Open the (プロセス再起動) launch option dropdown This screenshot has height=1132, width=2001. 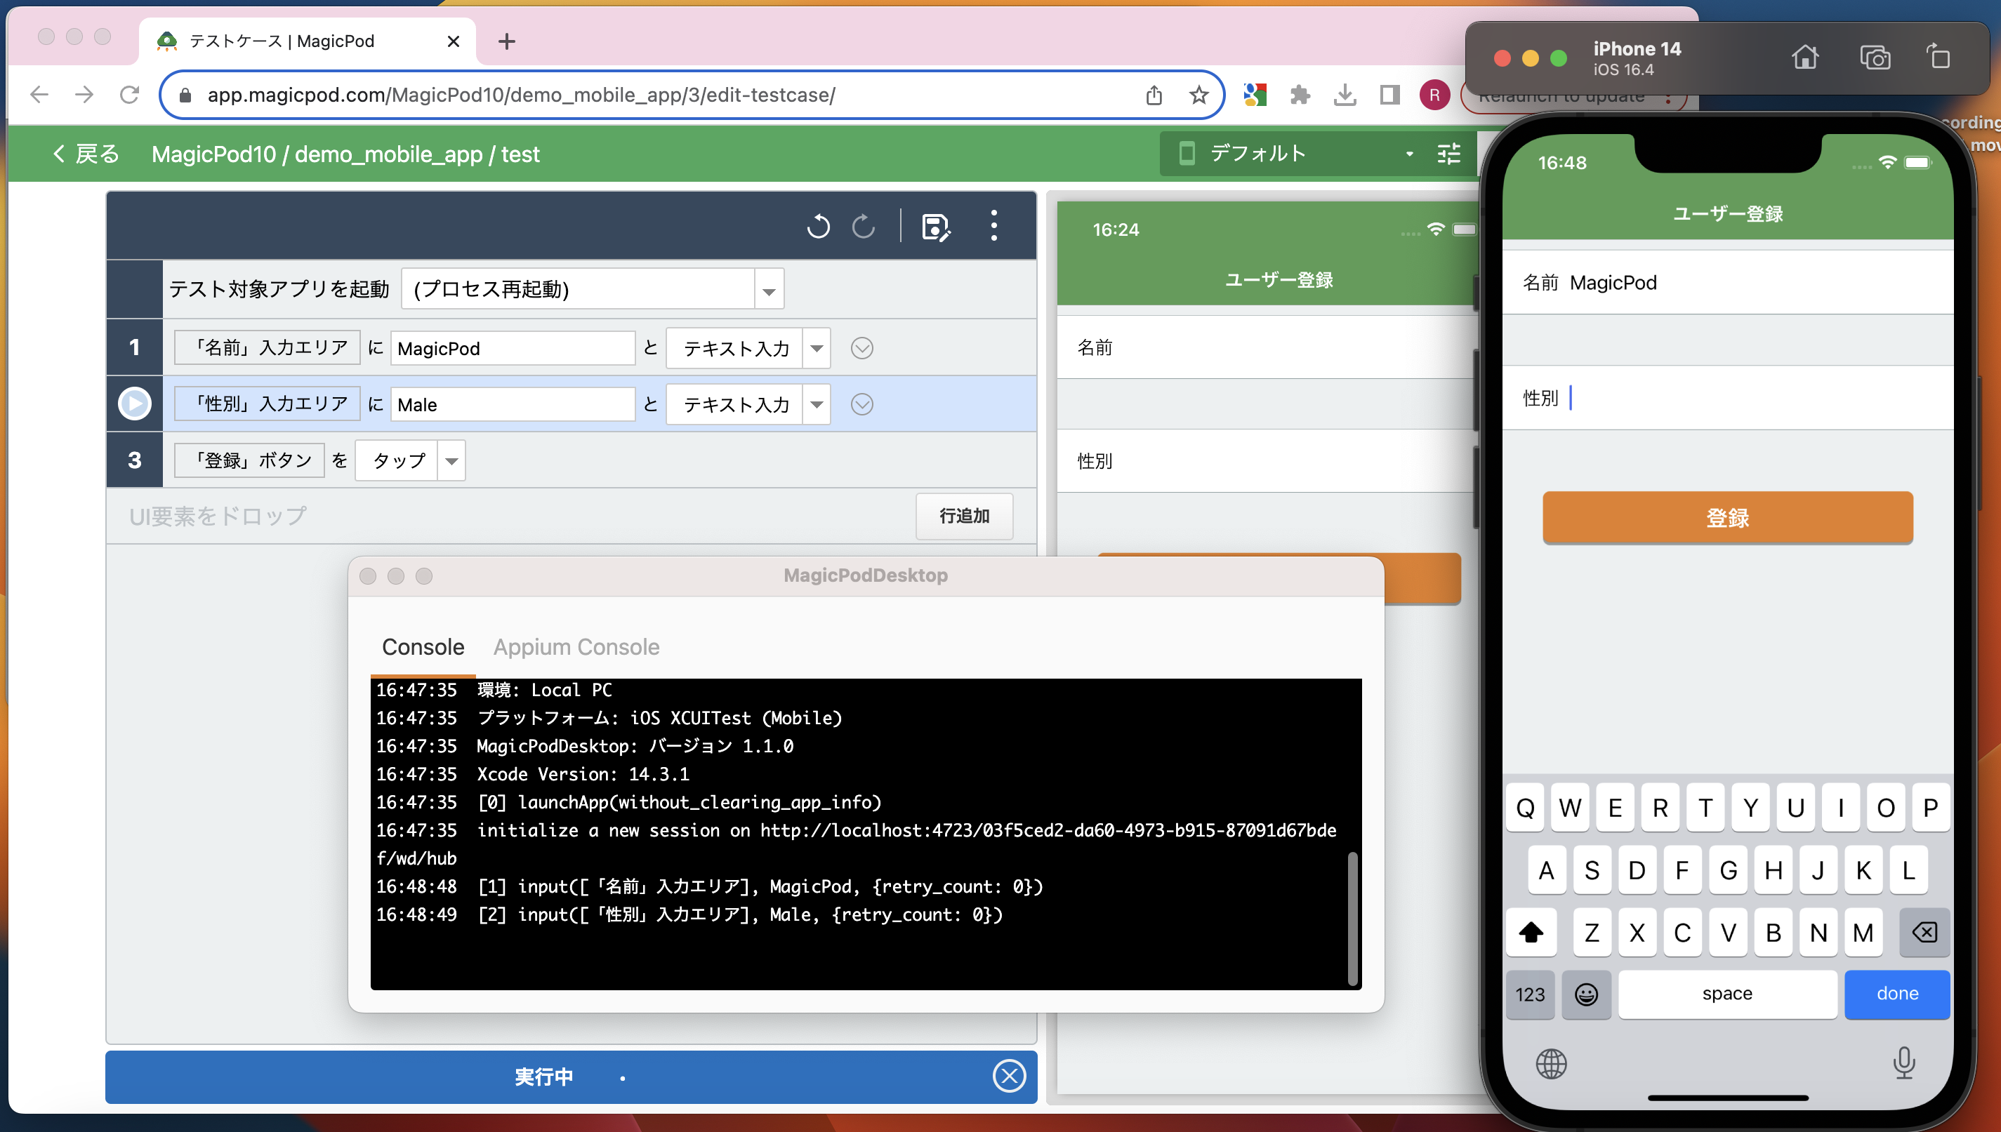[768, 290]
